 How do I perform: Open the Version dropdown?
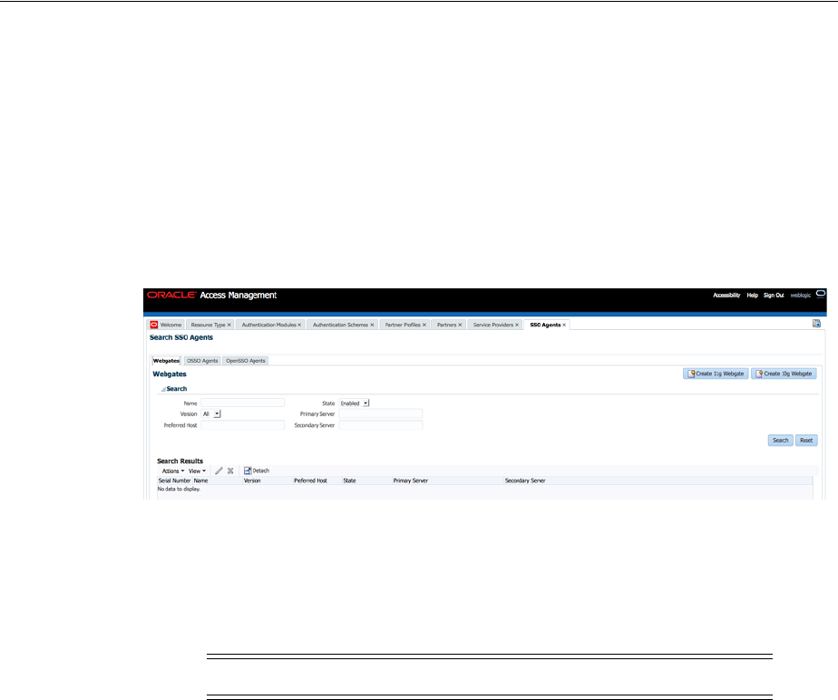(211, 413)
